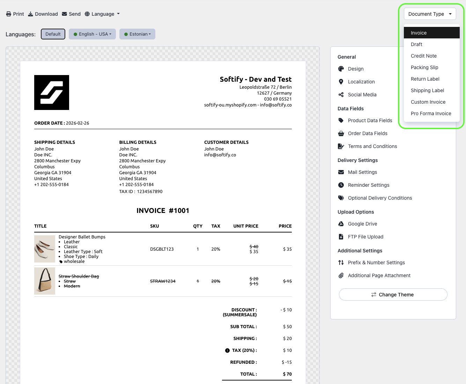The image size is (466, 384).
Task: Select the Default language button
Action: [53, 34]
